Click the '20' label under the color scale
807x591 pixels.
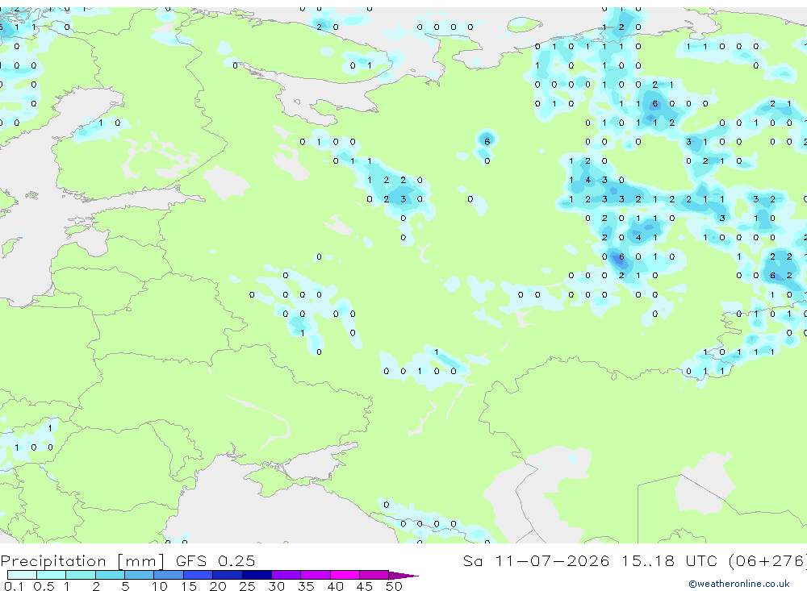coord(218,586)
